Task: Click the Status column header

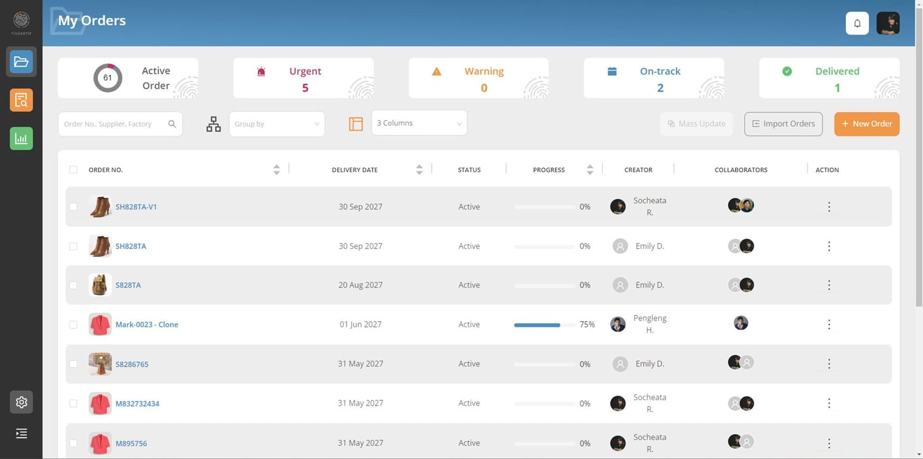Action: [469, 170]
